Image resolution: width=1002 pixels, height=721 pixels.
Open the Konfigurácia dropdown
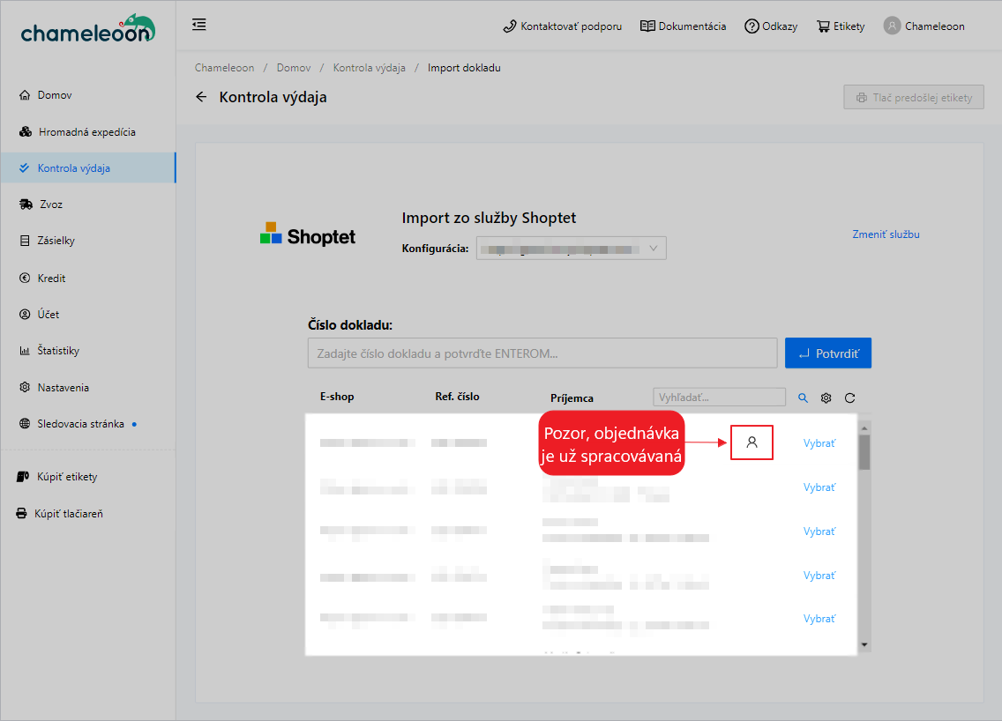572,249
